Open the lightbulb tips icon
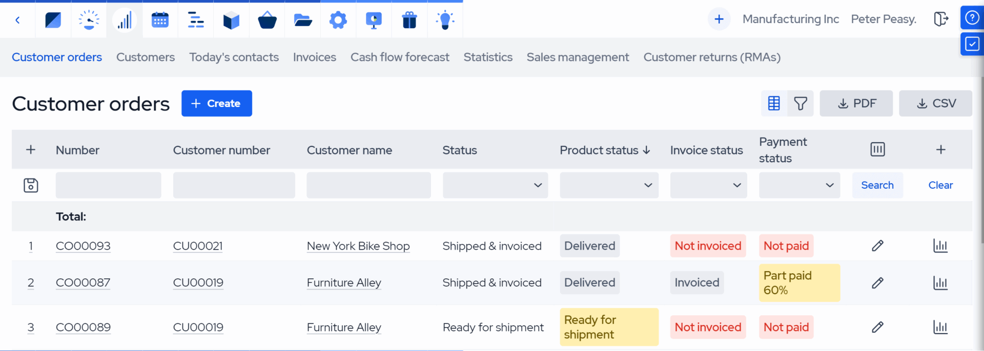This screenshot has height=351, width=984. tap(445, 20)
